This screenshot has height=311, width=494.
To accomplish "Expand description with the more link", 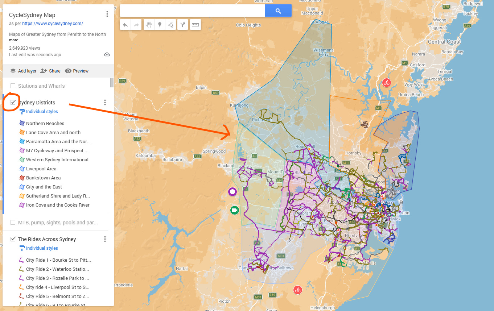I will [x=13, y=40].
